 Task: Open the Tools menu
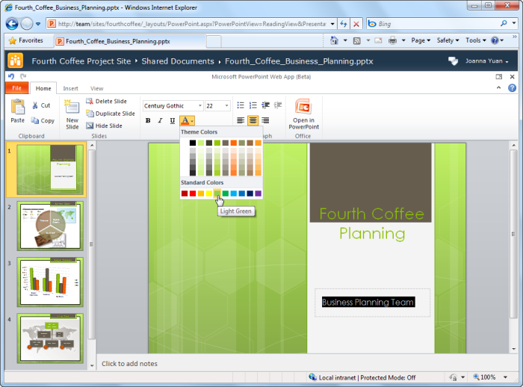pyautogui.click(x=476, y=40)
